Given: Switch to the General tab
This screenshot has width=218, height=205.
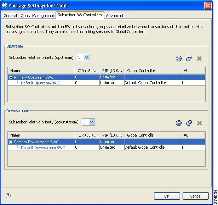Looking at the screenshot, I should tap(10, 16).
